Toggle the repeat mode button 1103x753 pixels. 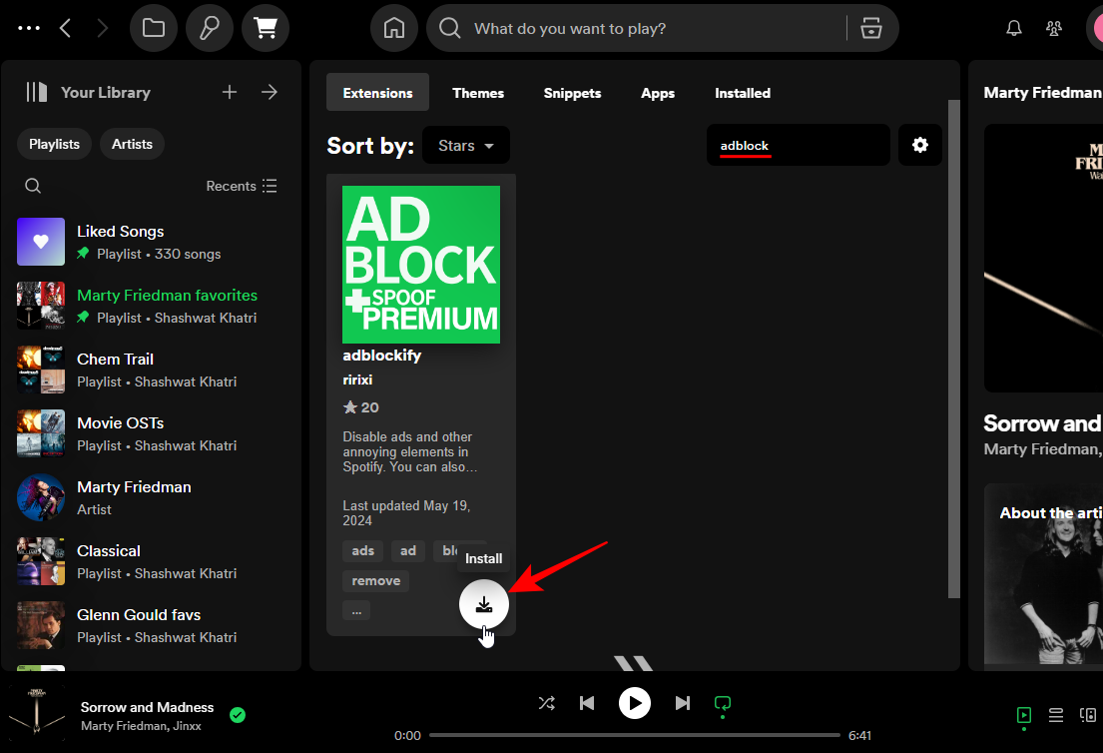coord(722,703)
